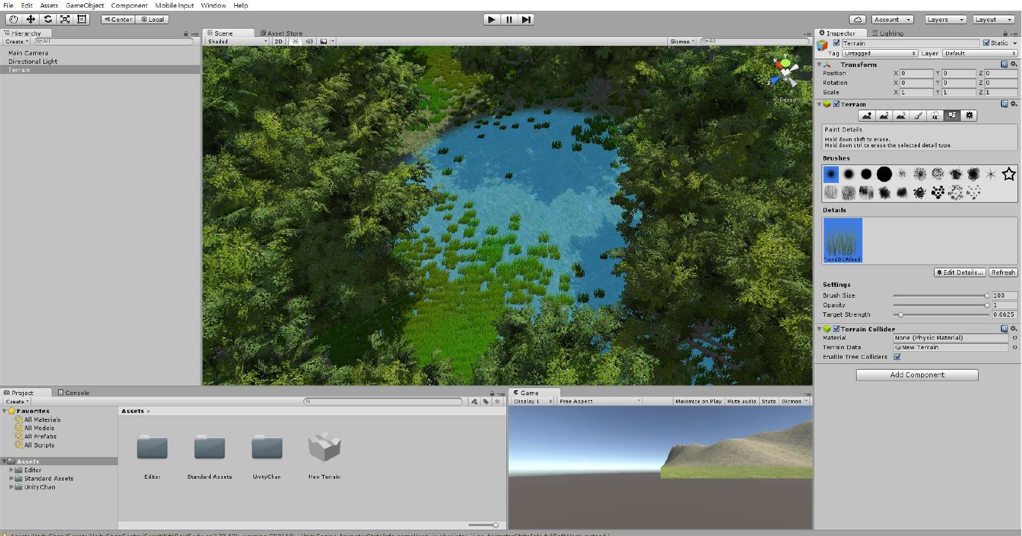Open Terrain component gear menu
1022x536 pixels.
click(x=1013, y=104)
